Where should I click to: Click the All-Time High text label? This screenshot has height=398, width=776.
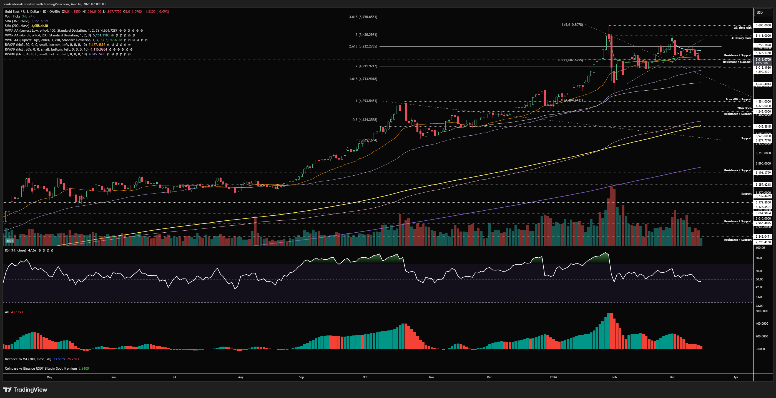point(742,28)
